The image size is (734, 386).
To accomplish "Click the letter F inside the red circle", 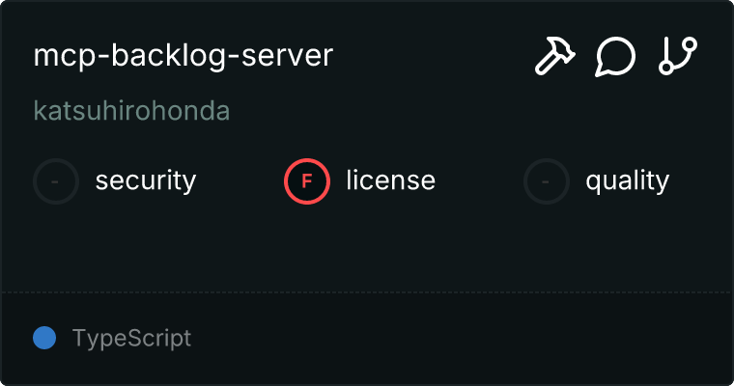I will (x=307, y=180).
